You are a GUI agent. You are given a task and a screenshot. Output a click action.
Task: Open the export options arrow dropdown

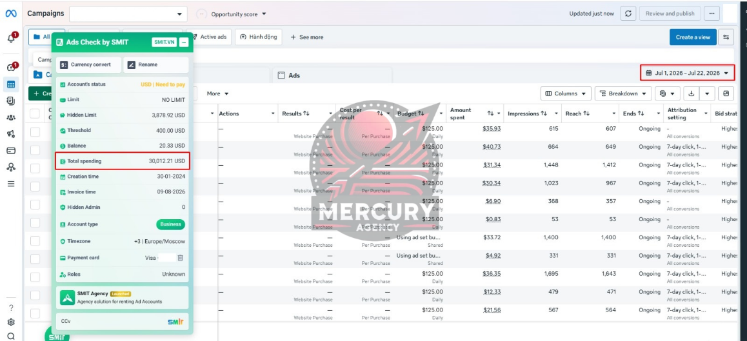pos(707,93)
